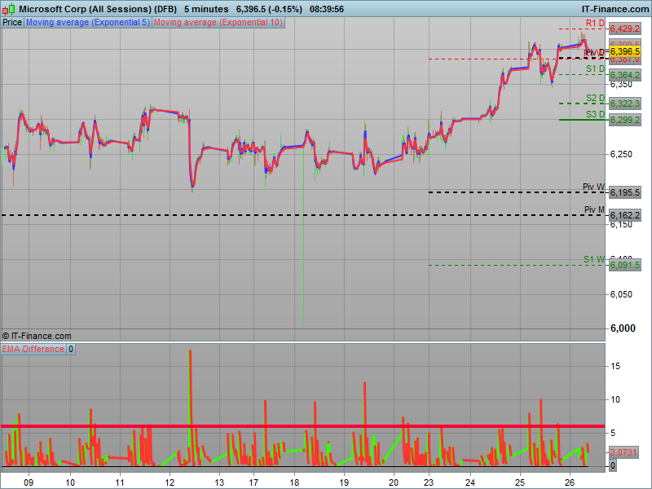Click the © IT-Finance.com copyright text
Image resolution: width=652 pixels, height=489 pixels.
click(37, 336)
